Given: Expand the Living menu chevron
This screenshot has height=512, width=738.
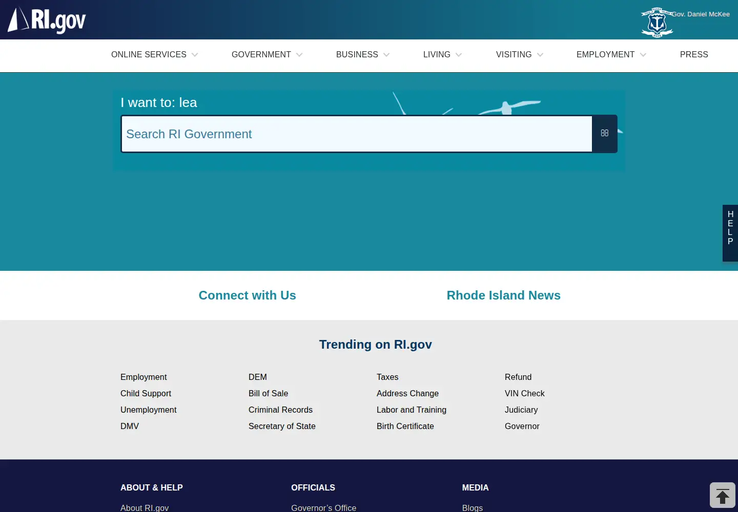Looking at the screenshot, I should 459,55.
